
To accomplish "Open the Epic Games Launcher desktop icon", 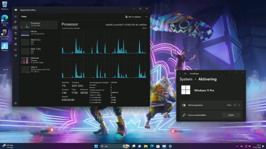I will (5, 34).
